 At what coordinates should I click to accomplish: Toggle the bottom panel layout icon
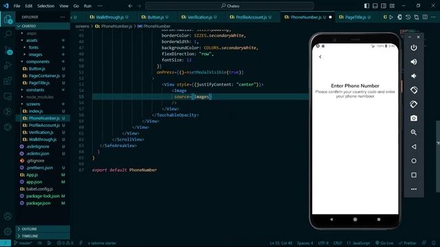click(x=375, y=6)
